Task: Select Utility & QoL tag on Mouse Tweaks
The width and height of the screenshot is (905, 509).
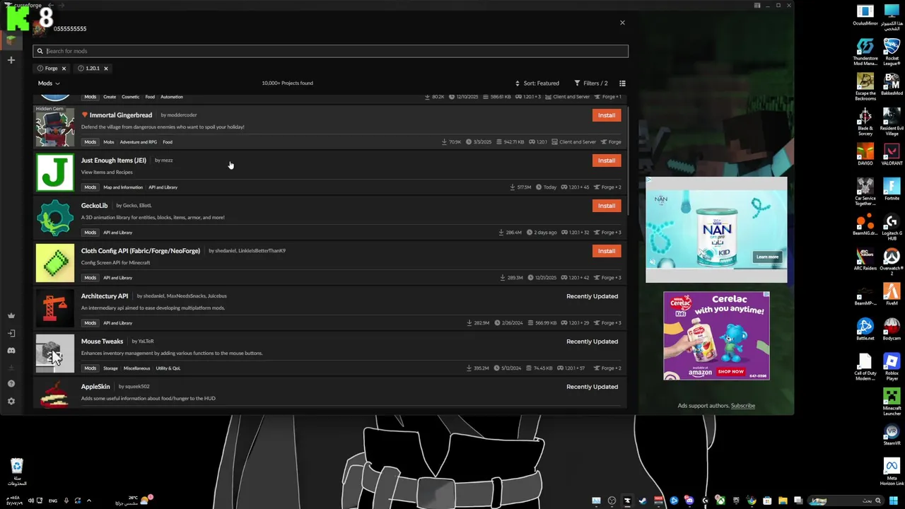Action: tap(168, 368)
